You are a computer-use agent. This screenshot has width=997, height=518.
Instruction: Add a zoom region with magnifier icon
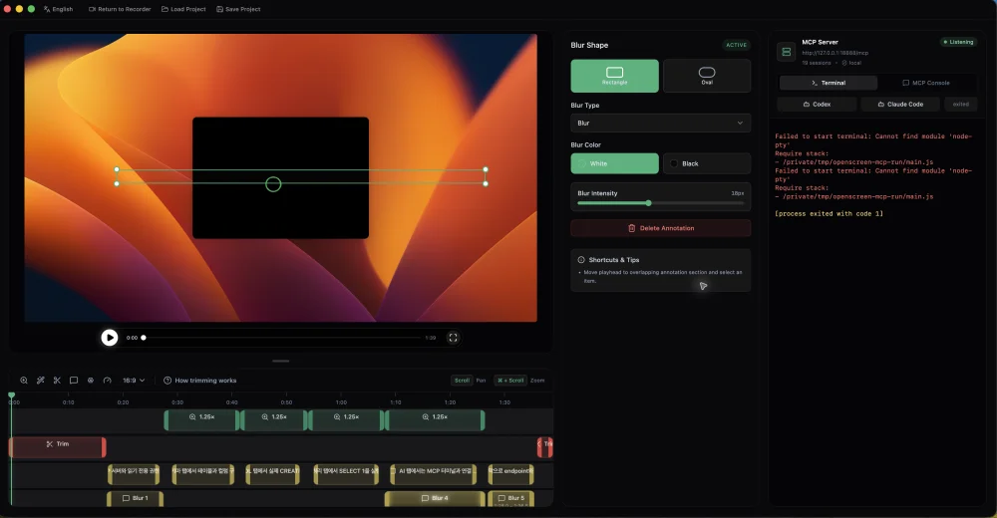24,381
